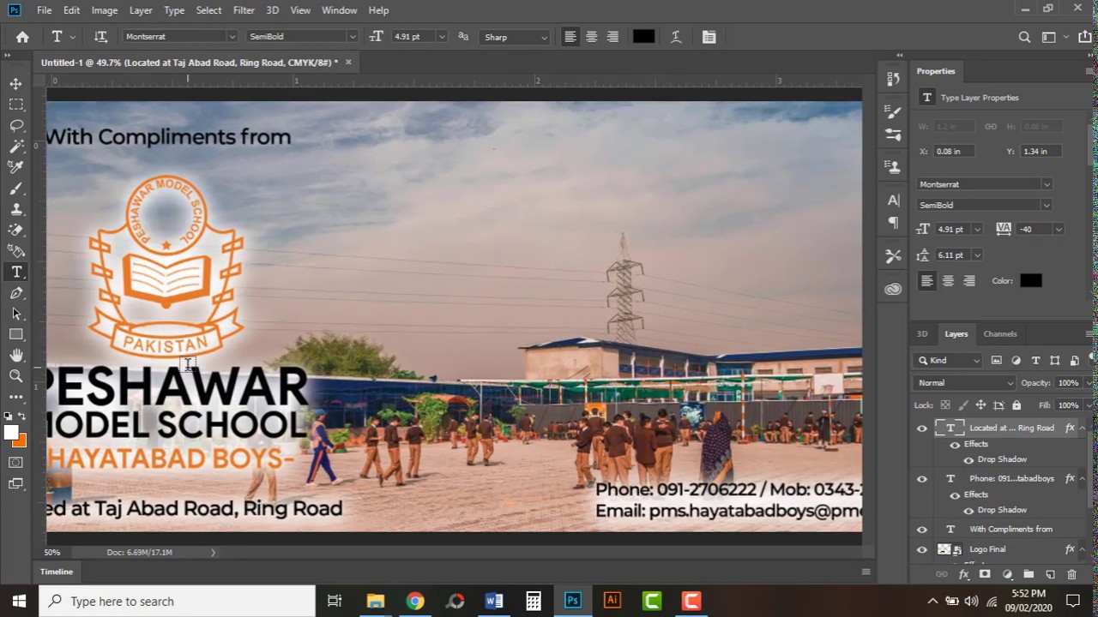1098x617 pixels.
Task: Change the screen mode
Action: (16, 483)
